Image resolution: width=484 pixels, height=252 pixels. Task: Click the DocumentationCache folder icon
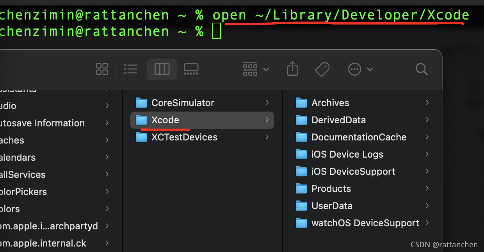pyautogui.click(x=301, y=137)
